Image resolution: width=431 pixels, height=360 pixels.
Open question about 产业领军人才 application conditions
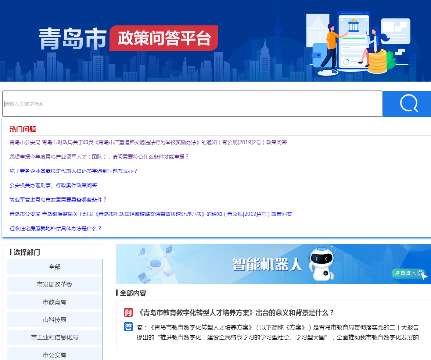coord(99,157)
